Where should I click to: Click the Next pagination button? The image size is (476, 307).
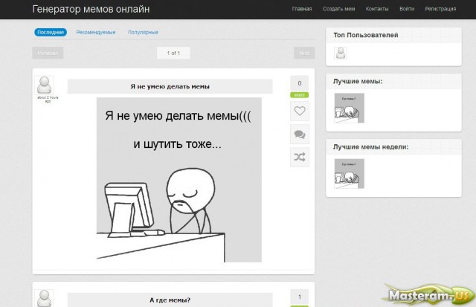point(304,53)
